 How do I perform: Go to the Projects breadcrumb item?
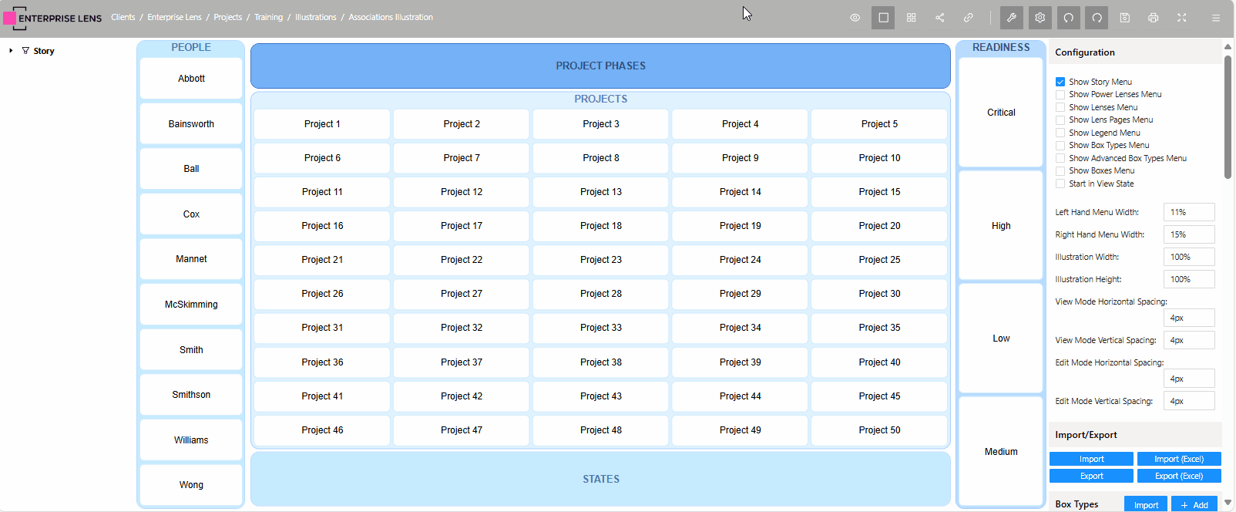[x=227, y=17]
